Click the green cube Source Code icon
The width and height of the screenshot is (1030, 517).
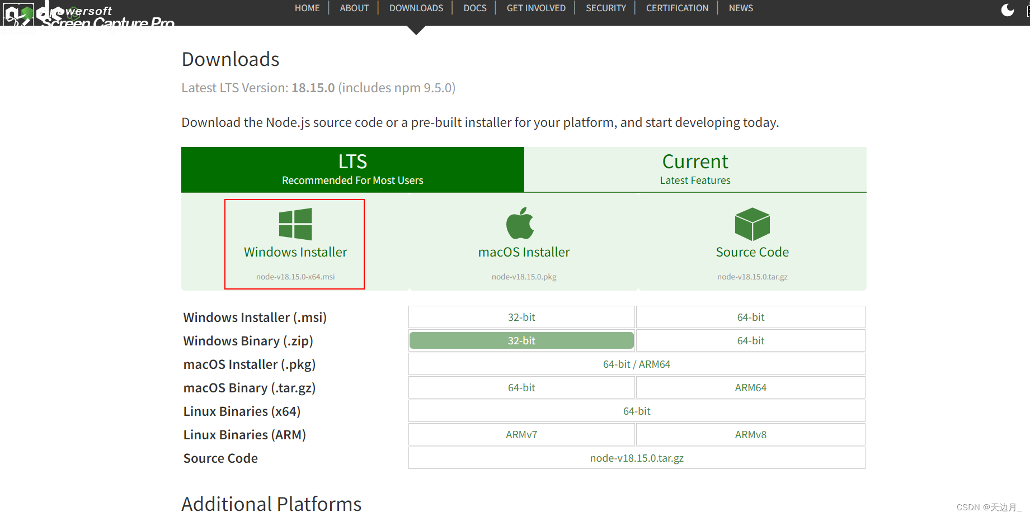[x=752, y=224]
